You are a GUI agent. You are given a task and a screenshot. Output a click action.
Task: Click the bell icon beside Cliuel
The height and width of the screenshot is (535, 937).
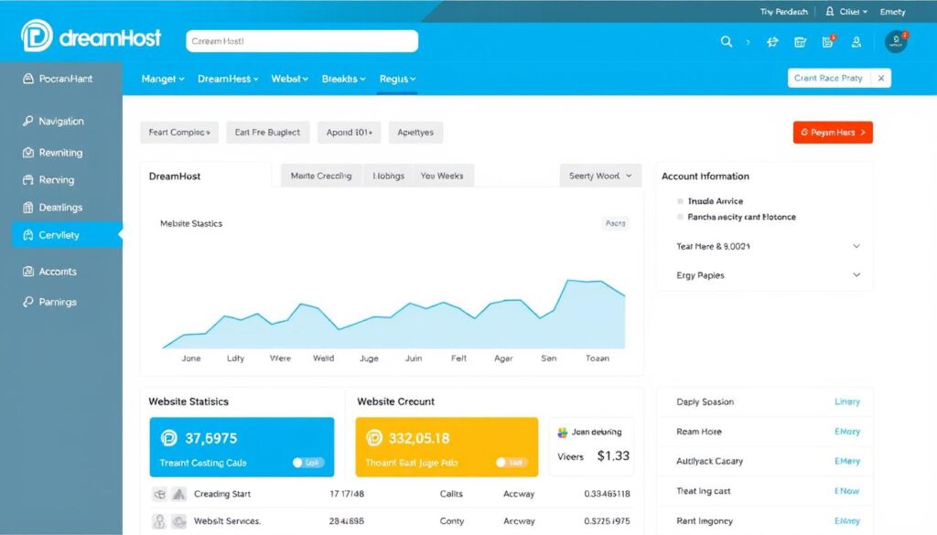pos(829,11)
